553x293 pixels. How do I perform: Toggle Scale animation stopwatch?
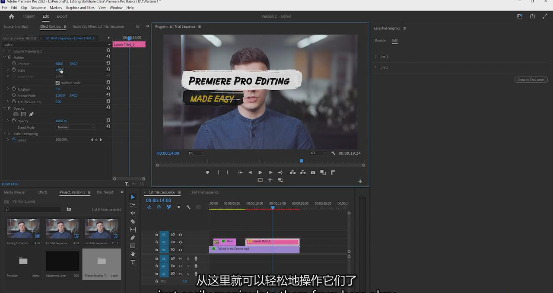(x=14, y=70)
